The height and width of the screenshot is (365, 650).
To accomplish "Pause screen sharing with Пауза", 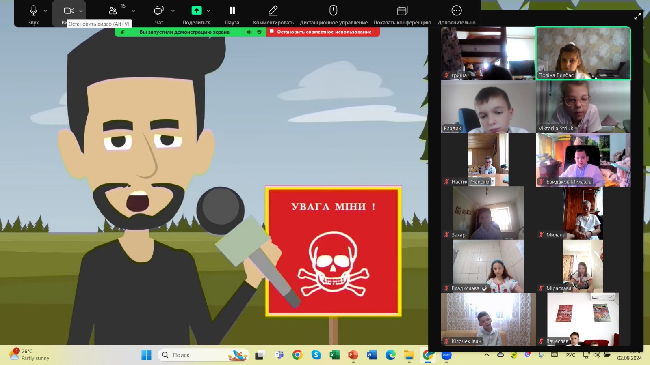I will click(x=232, y=11).
